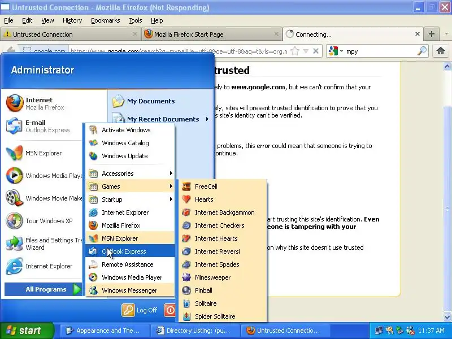Expand the Startup submenu
This screenshot has height=339, width=452.
pyautogui.click(x=130, y=199)
